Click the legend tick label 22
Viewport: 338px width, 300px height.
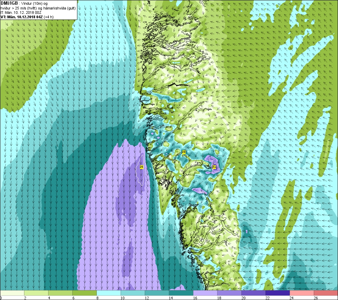coord(267,298)
